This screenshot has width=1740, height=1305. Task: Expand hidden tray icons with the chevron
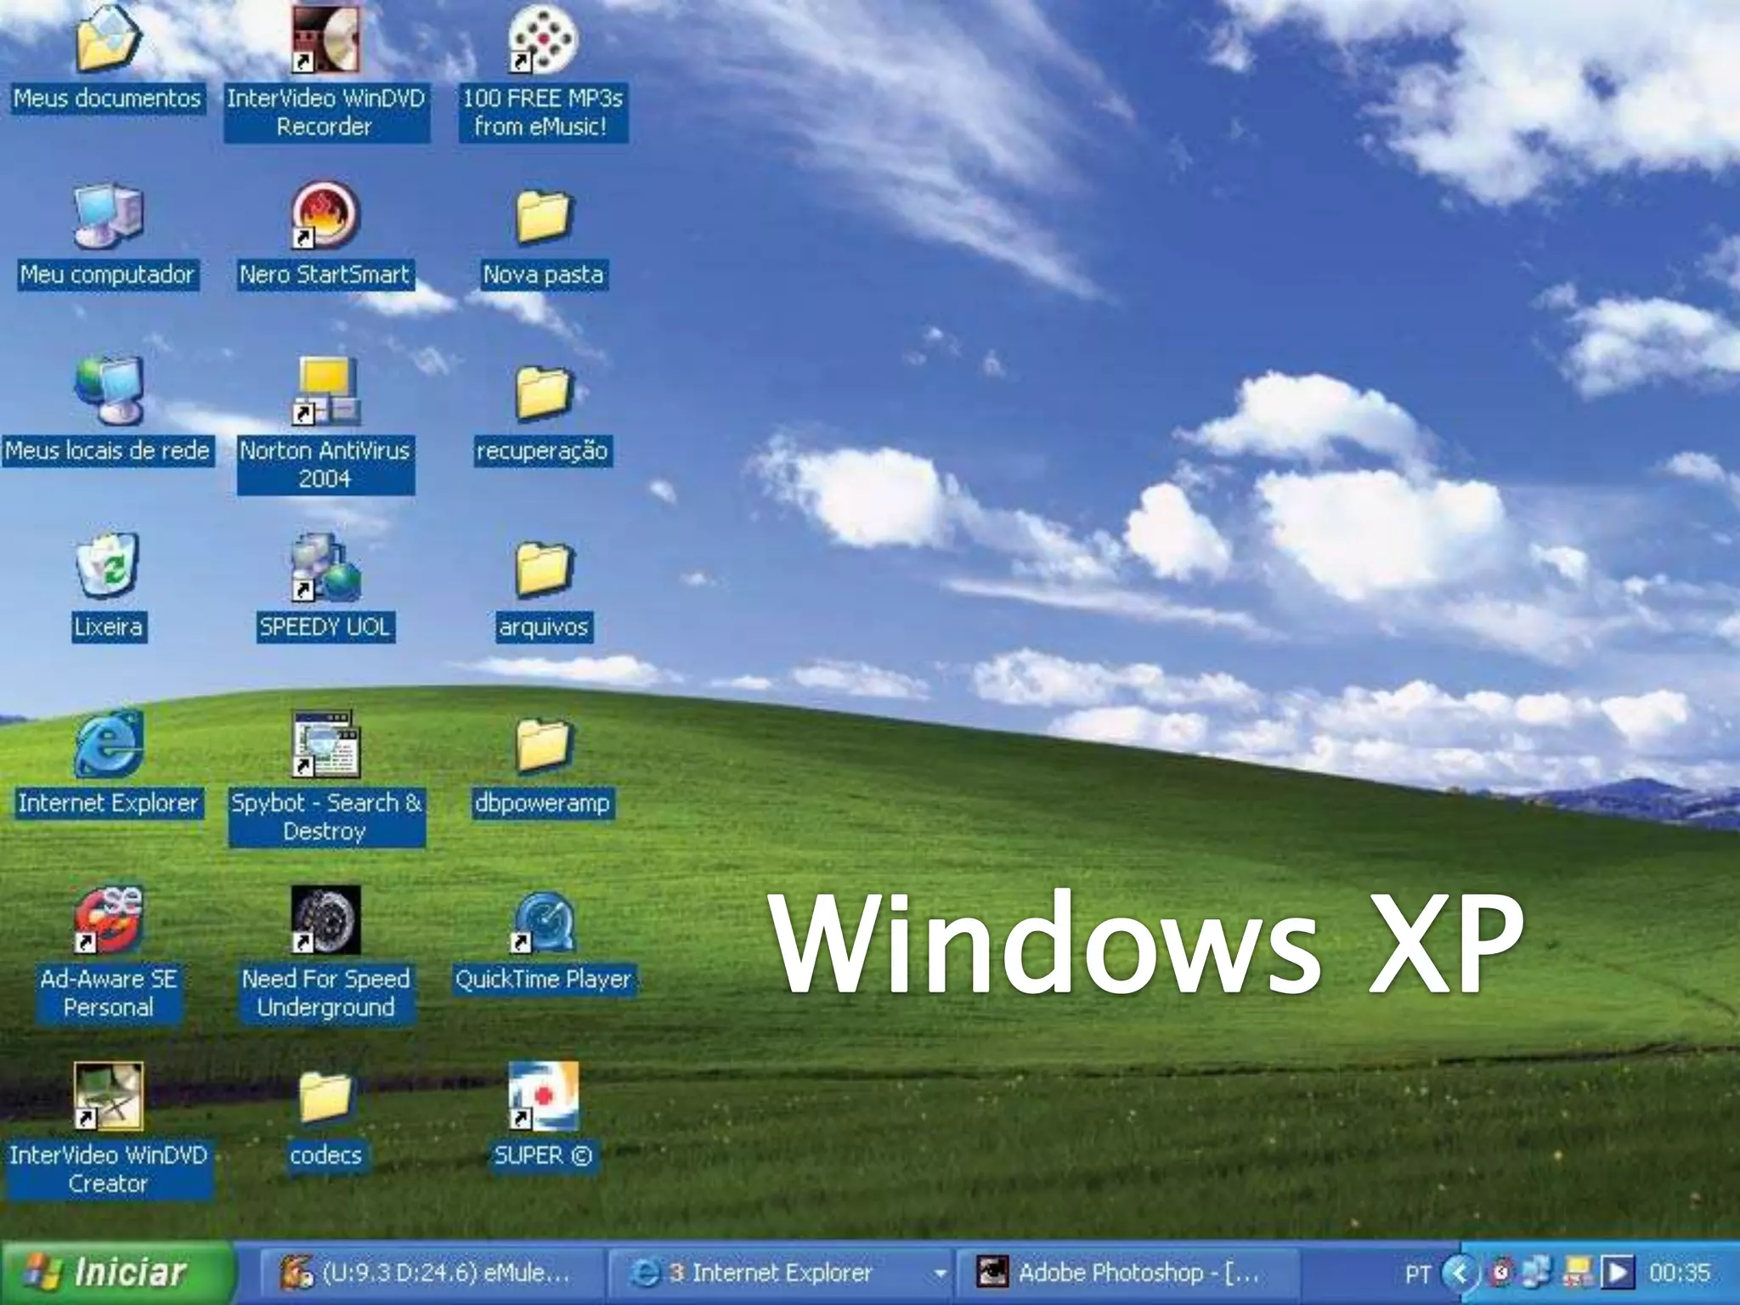click(x=1460, y=1273)
